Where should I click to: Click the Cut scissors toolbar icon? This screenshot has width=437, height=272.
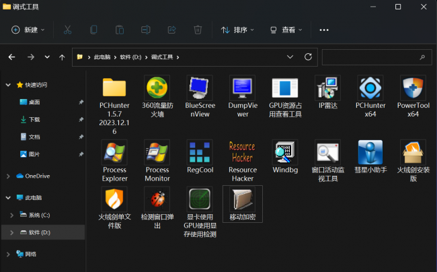click(68, 30)
